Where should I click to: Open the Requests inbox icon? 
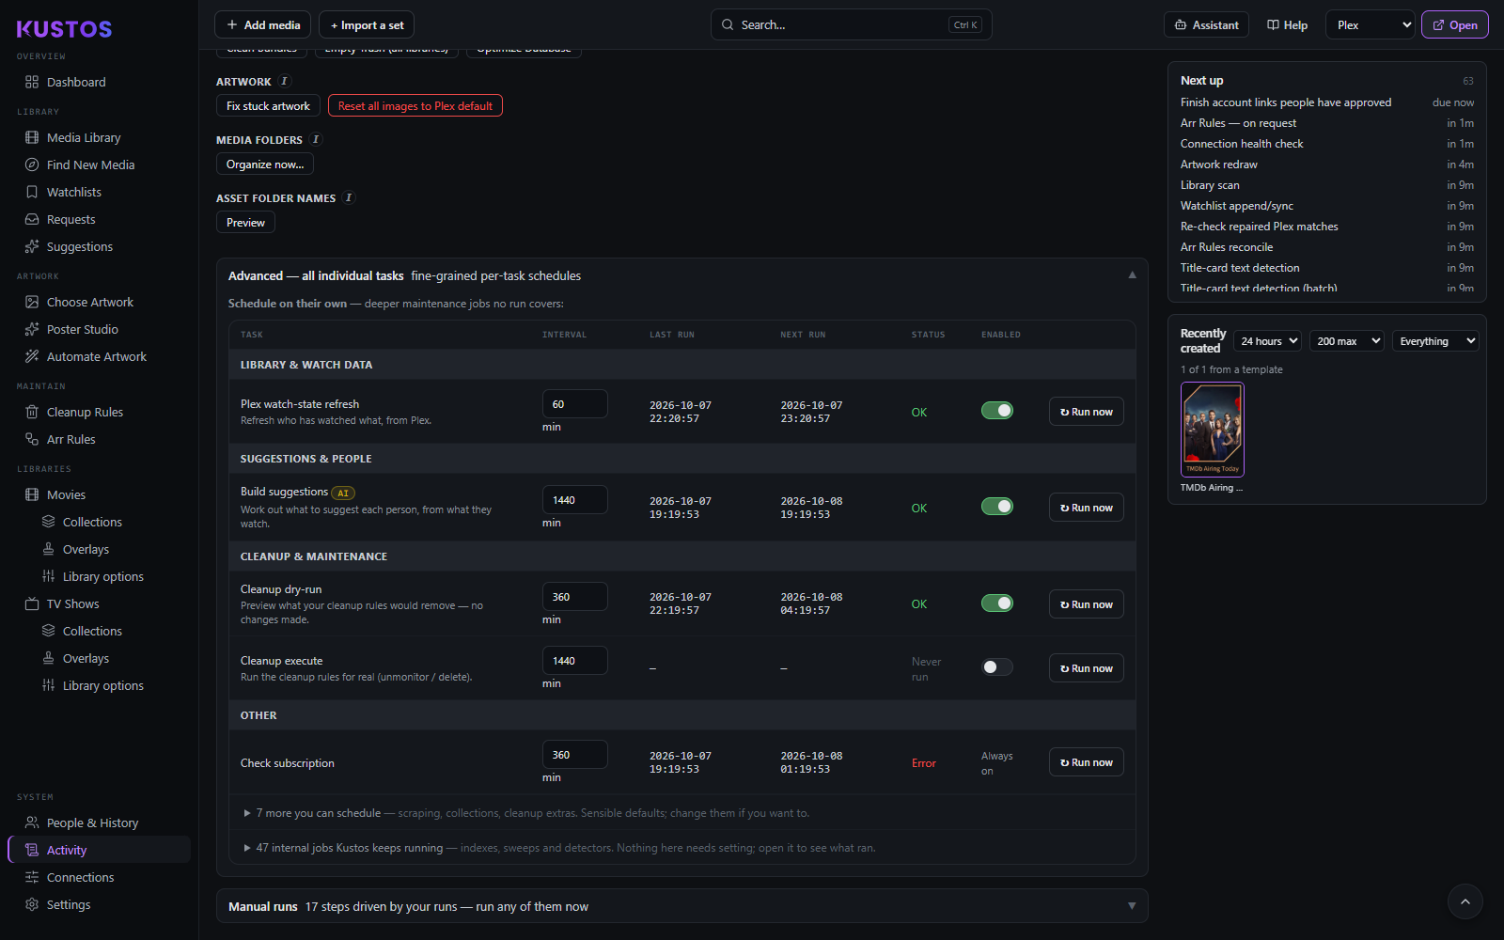tap(32, 219)
